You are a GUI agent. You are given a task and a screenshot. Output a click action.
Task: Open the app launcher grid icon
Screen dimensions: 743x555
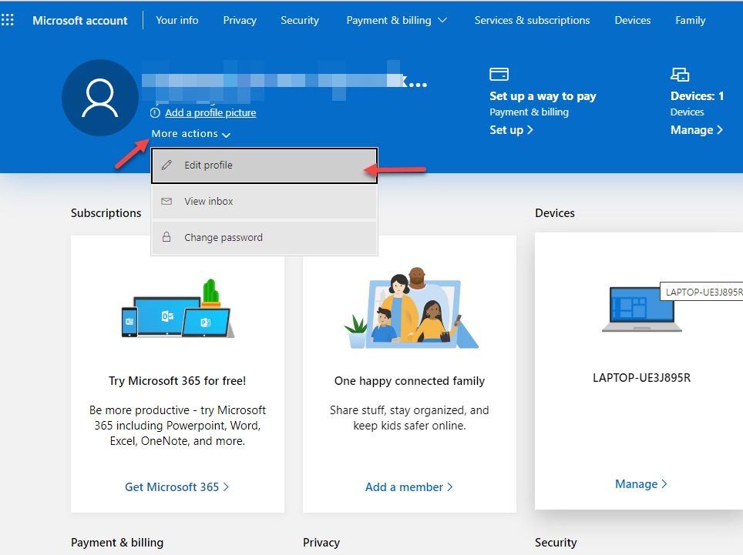click(7, 20)
